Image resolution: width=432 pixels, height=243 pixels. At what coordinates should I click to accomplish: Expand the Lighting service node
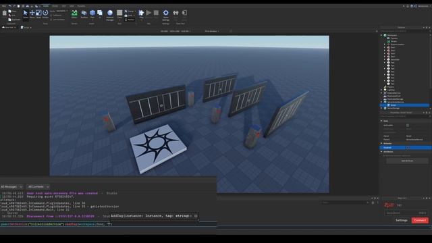(381, 90)
